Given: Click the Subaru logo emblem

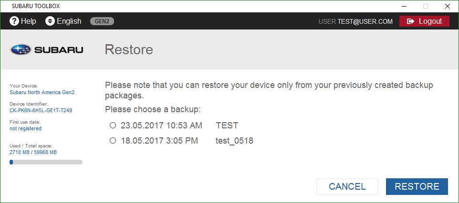Looking at the screenshot, I should pyautogui.click(x=21, y=49).
